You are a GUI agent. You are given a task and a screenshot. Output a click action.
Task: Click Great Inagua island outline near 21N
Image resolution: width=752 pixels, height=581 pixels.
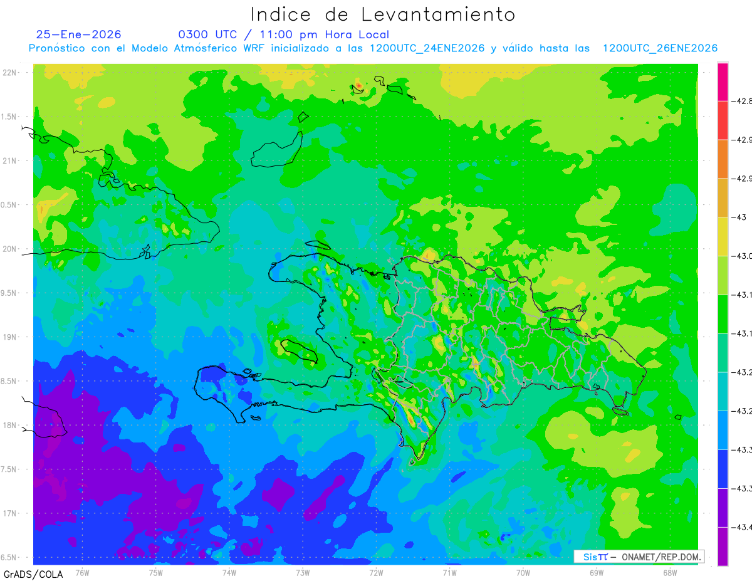click(276, 149)
